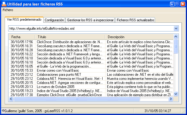The width and height of the screenshot is (187, 115).
Task: Select 'Ejemplos ClickOnce: elGuille_pruebaClickOnce' row
Action: 91,95
